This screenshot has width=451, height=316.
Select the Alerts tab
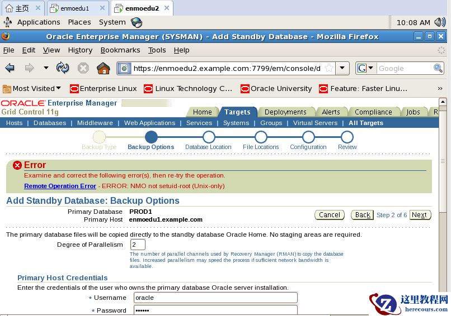(331, 112)
